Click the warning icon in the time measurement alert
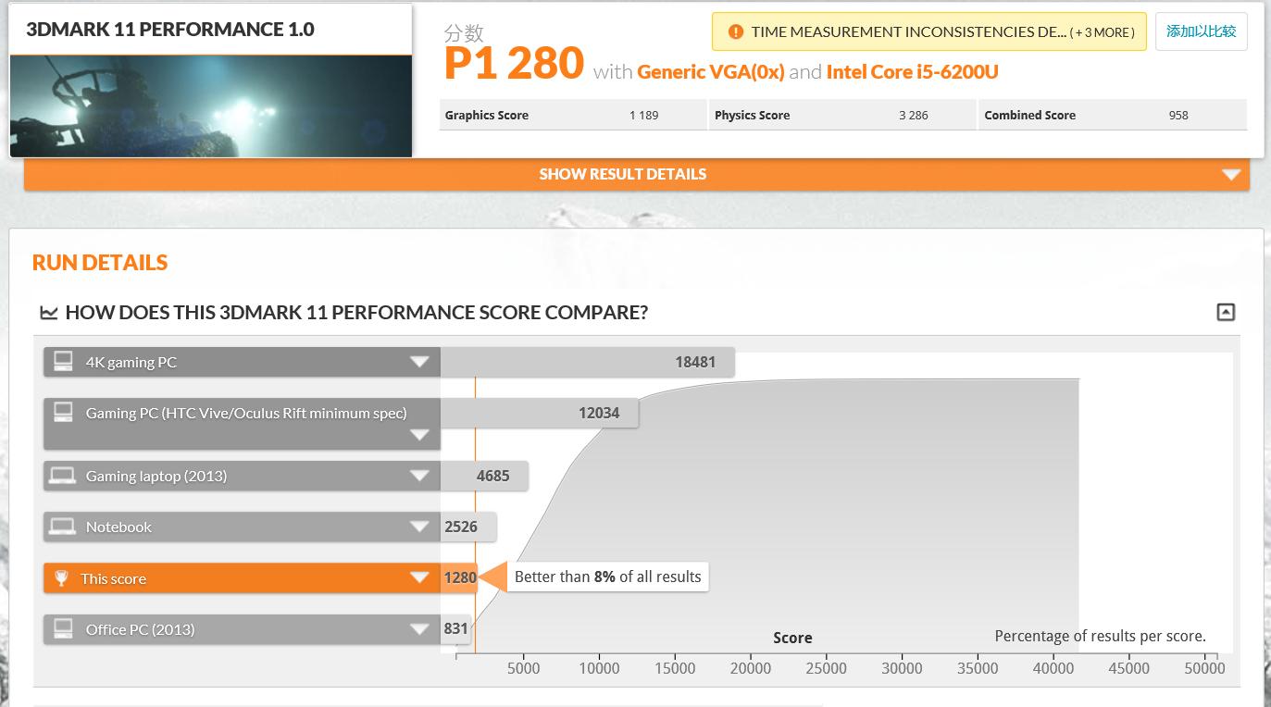1271x707 pixels. 736,32
